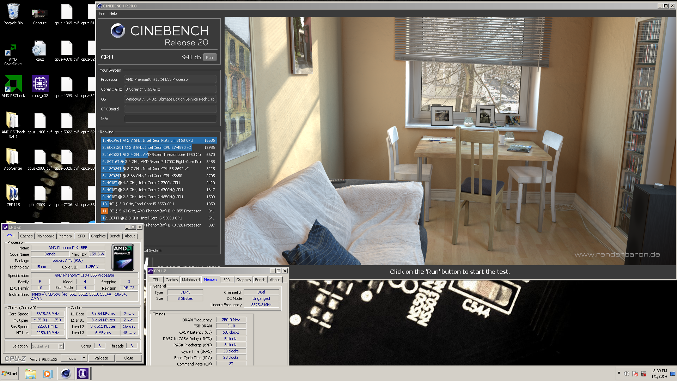This screenshot has height=381, width=677.
Task: Open Caches tab in memory CPU-Z window
Action: point(171,280)
